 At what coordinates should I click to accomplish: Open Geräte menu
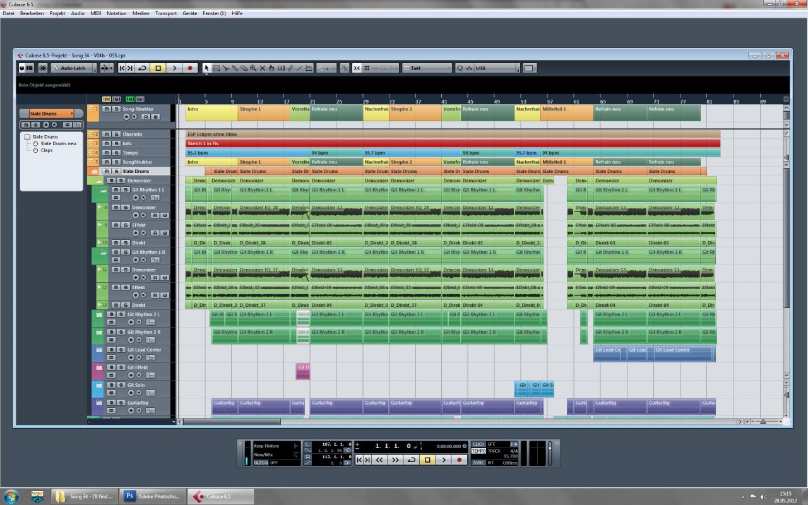point(189,13)
